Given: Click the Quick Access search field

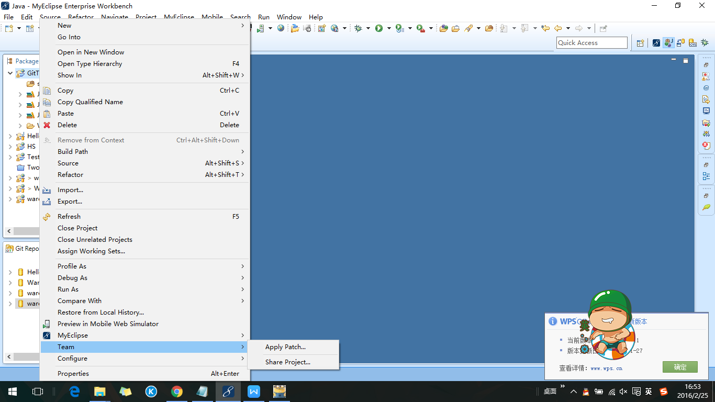Looking at the screenshot, I should click(x=591, y=43).
